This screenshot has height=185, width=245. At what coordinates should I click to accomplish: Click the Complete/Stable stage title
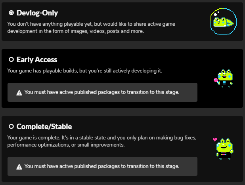pos(44,127)
